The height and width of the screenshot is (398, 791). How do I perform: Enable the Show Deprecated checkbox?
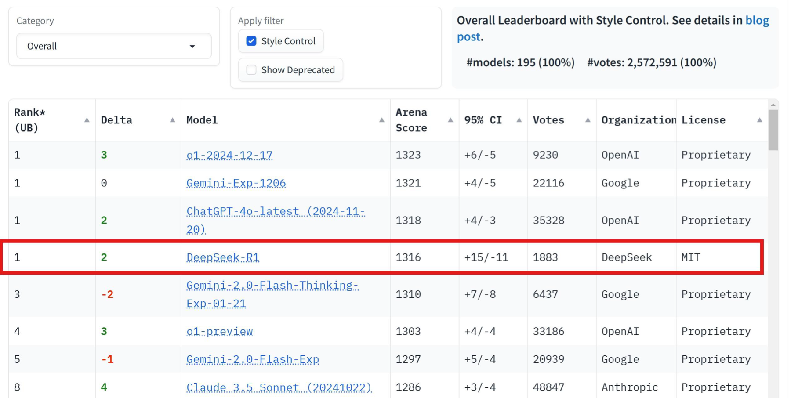point(251,70)
